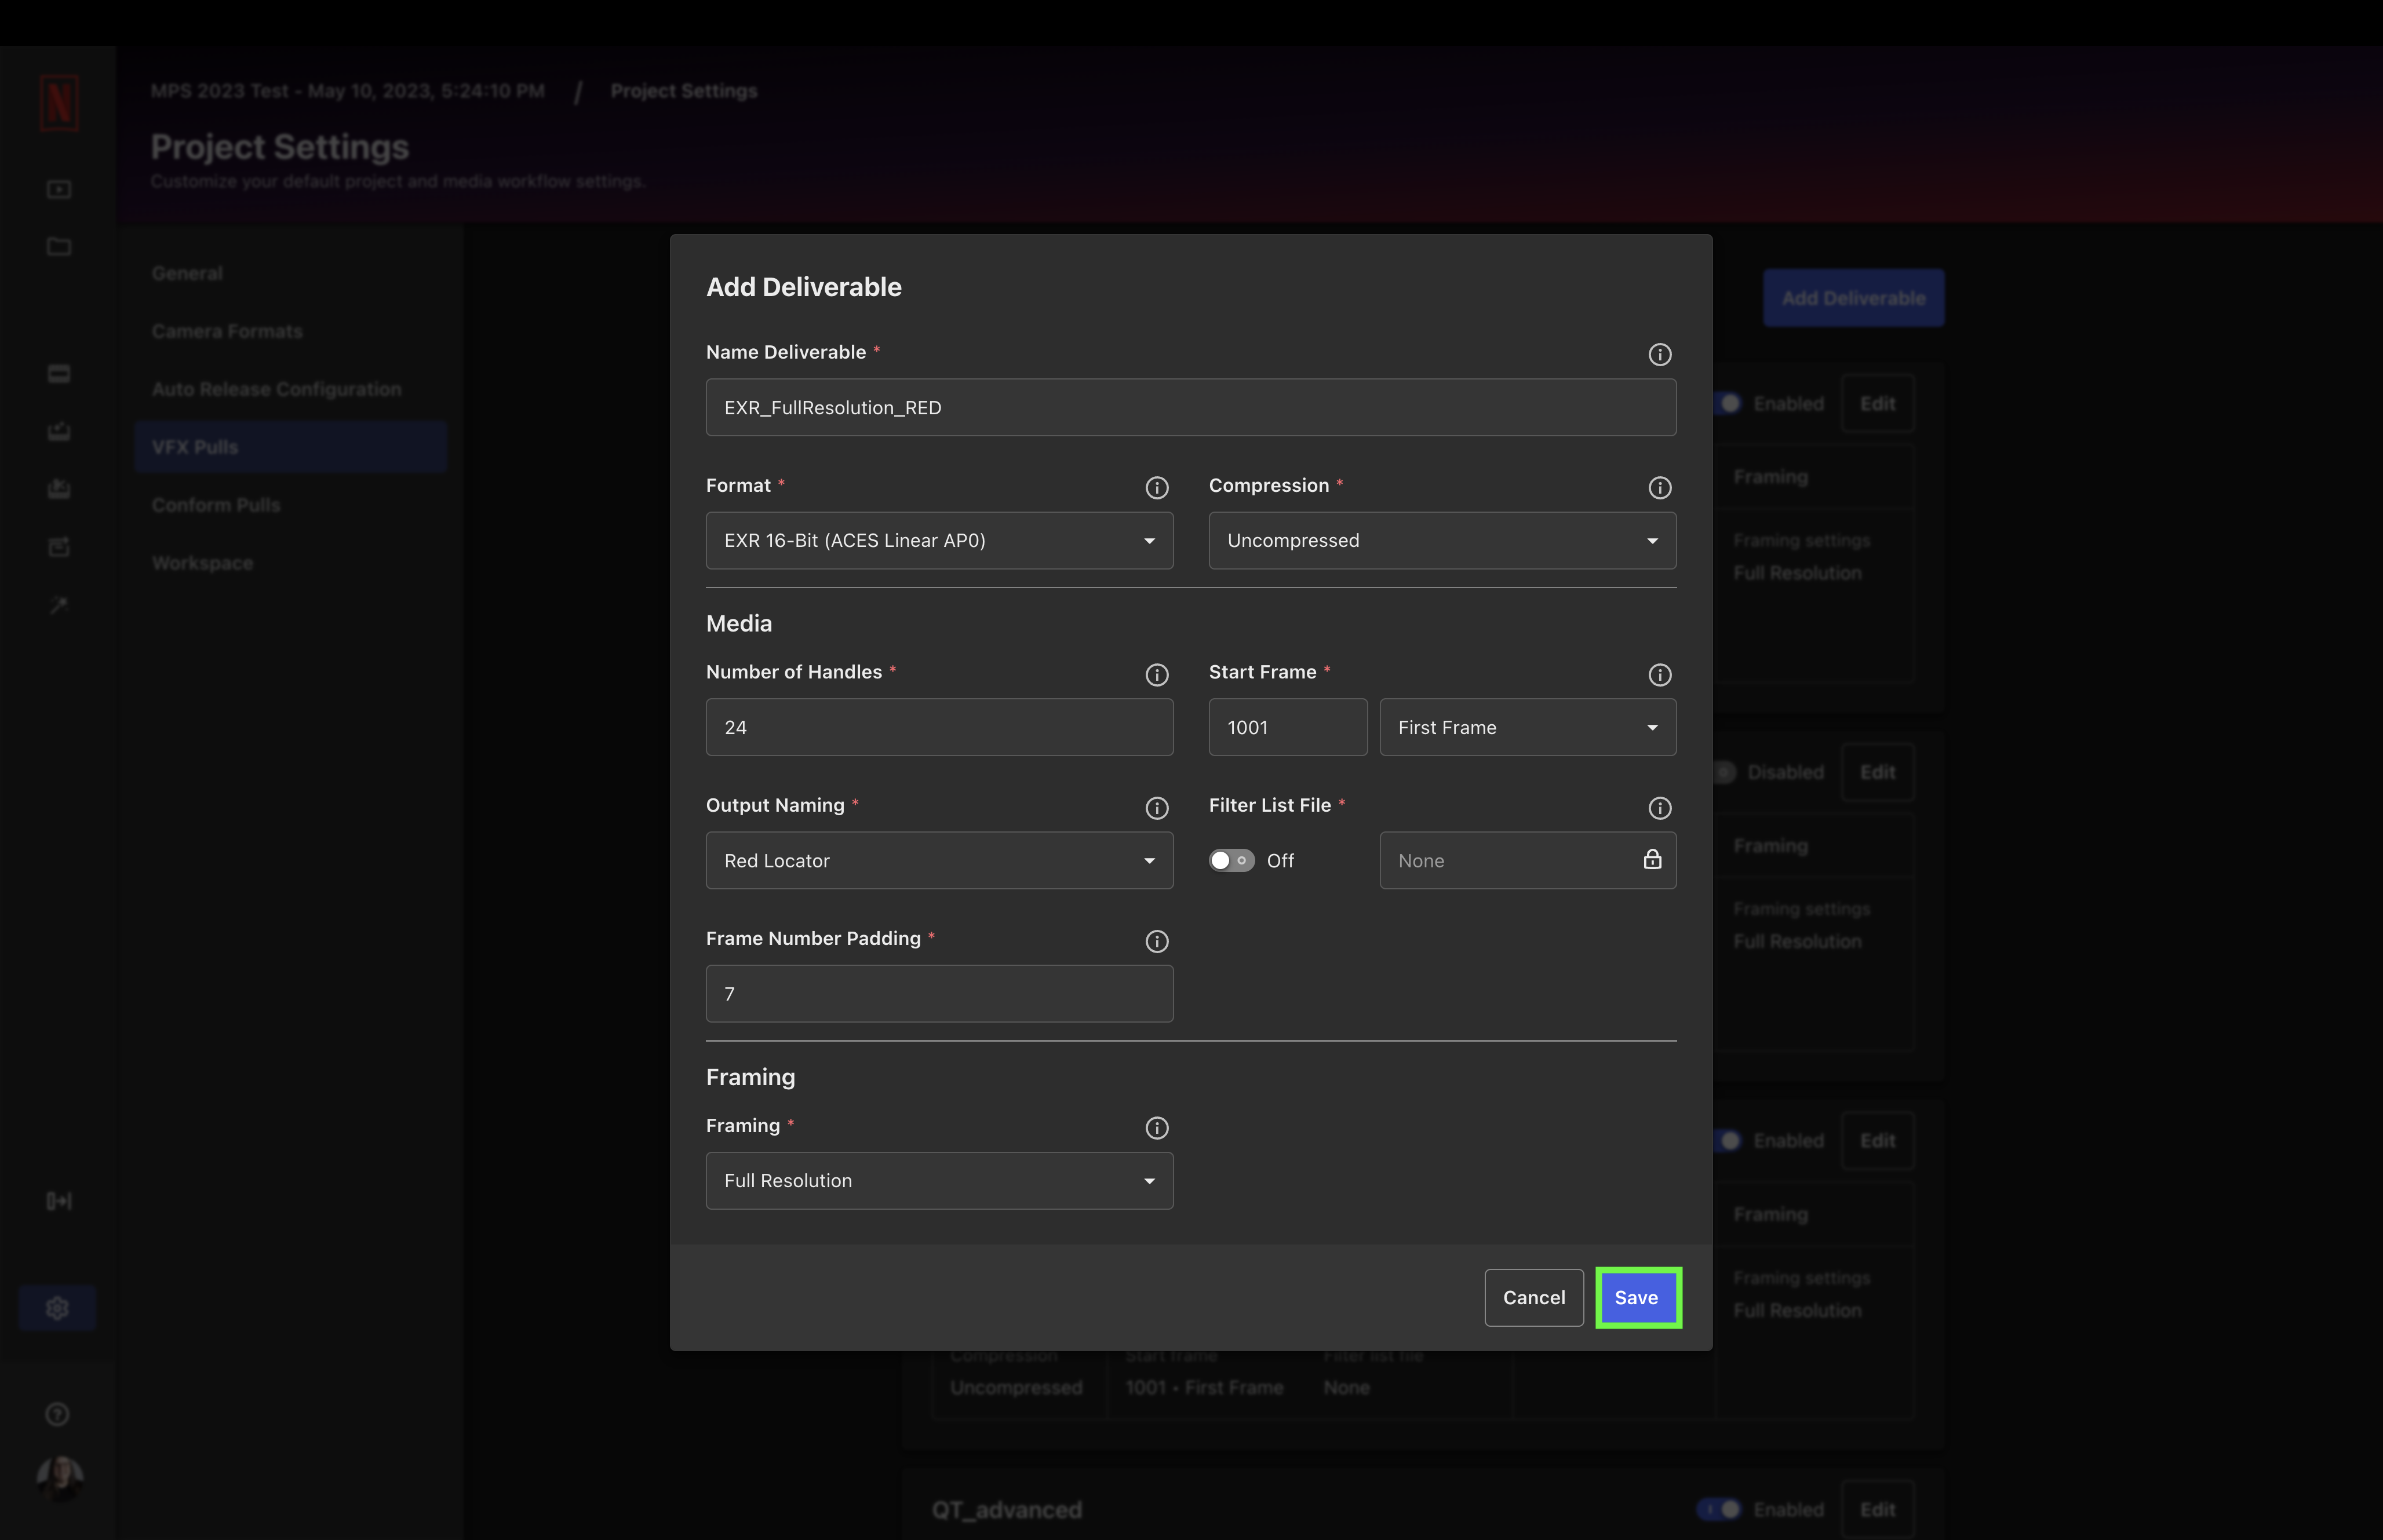This screenshot has width=2383, height=1540.
Task: Show info icon for Start Frame
Action: pos(1659,674)
